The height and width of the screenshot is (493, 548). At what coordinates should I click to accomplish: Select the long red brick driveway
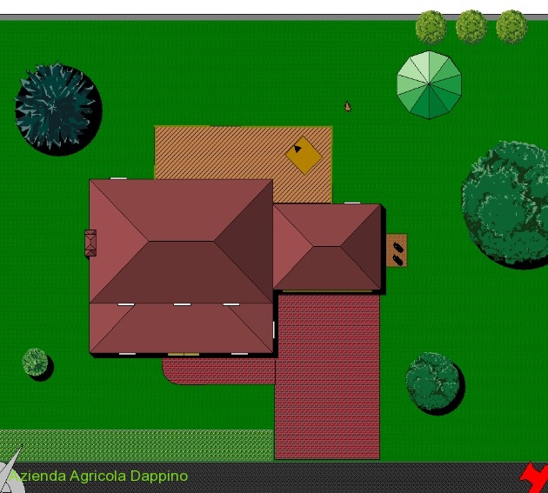(x=327, y=376)
